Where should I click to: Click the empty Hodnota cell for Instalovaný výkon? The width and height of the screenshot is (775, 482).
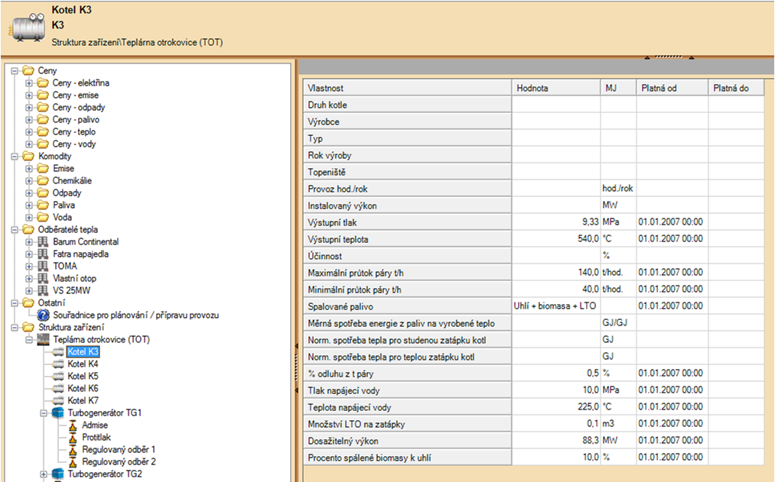[556, 205]
